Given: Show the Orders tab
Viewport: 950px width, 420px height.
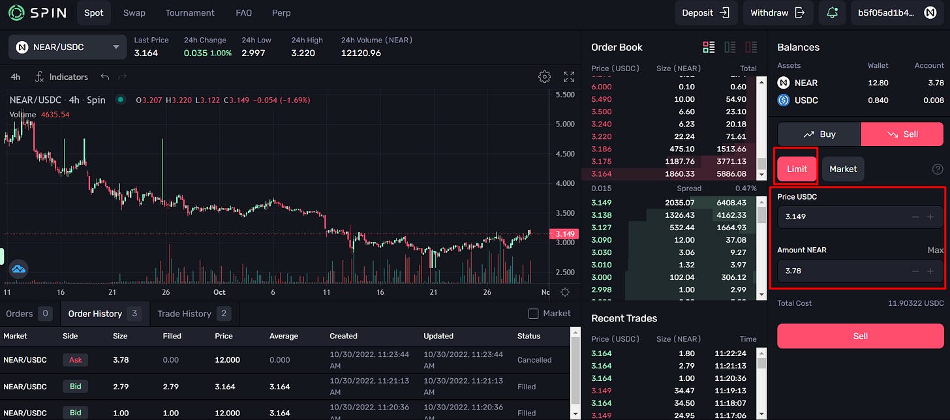Looking at the screenshot, I should [x=29, y=314].
